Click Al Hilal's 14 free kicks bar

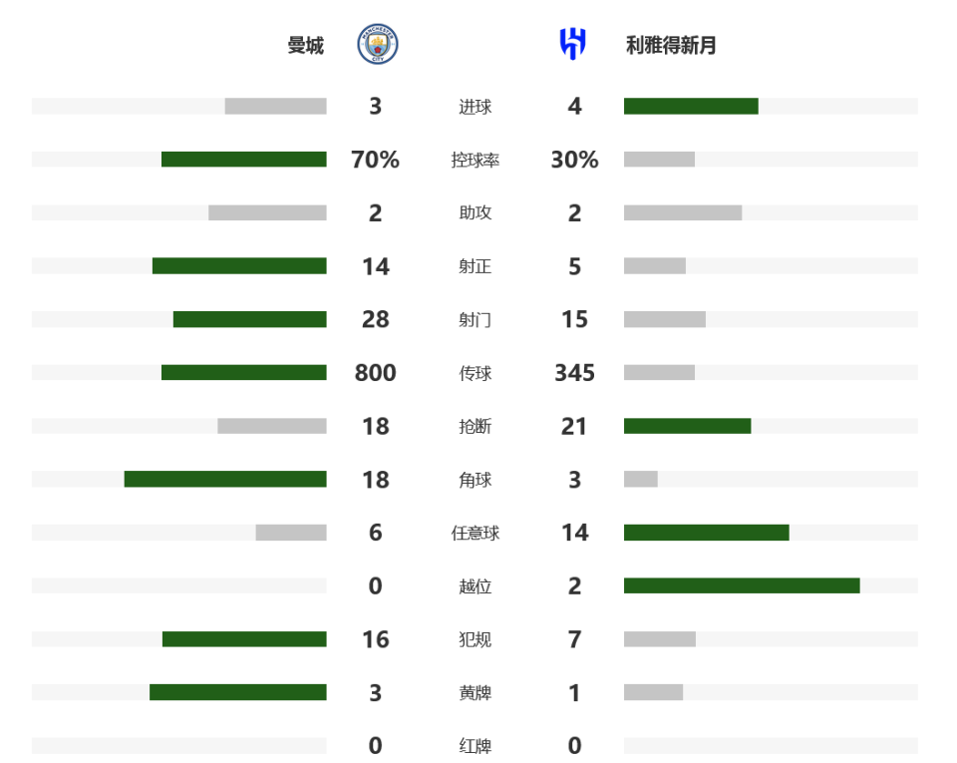click(706, 533)
